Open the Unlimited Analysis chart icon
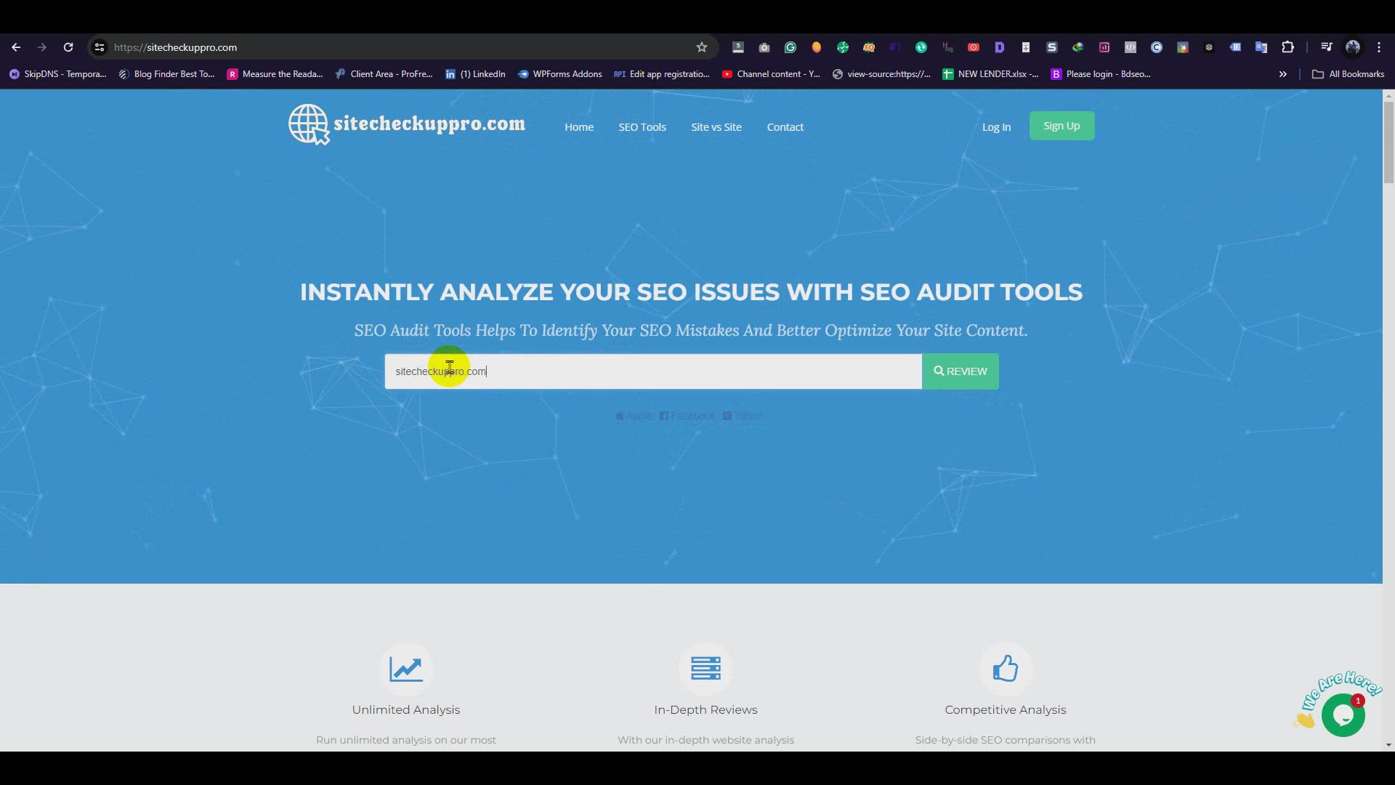 (405, 667)
